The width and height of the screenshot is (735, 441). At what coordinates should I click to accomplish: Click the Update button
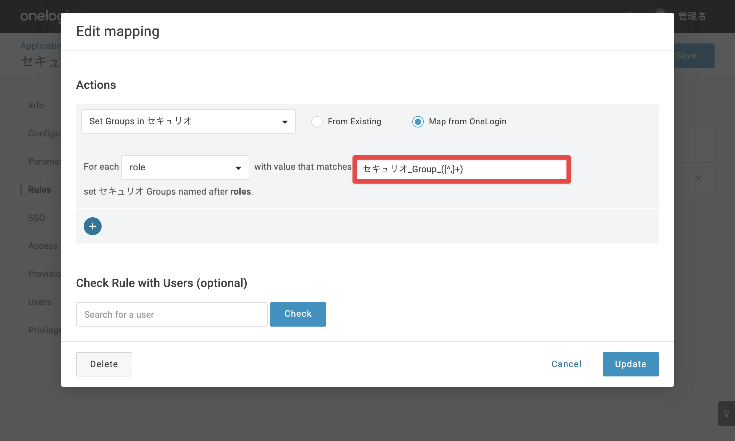631,364
